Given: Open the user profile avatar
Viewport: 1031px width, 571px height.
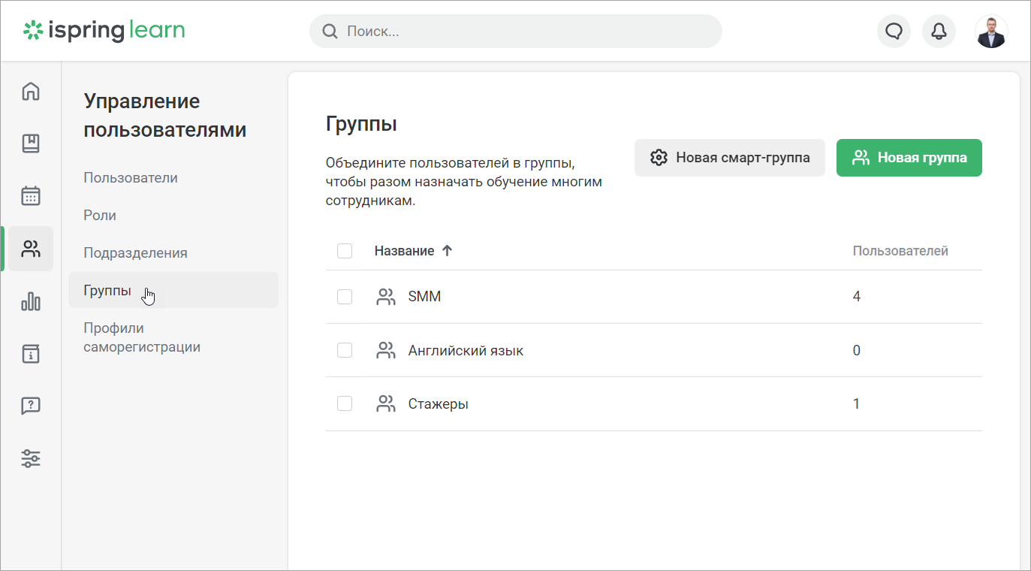Looking at the screenshot, I should pos(991,32).
